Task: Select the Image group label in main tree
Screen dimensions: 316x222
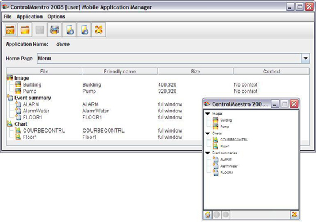Action: point(22,78)
